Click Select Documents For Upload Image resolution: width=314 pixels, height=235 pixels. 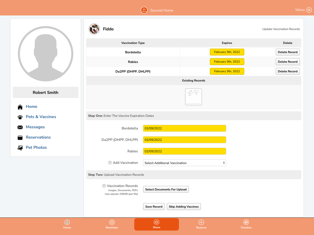(x=166, y=189)
